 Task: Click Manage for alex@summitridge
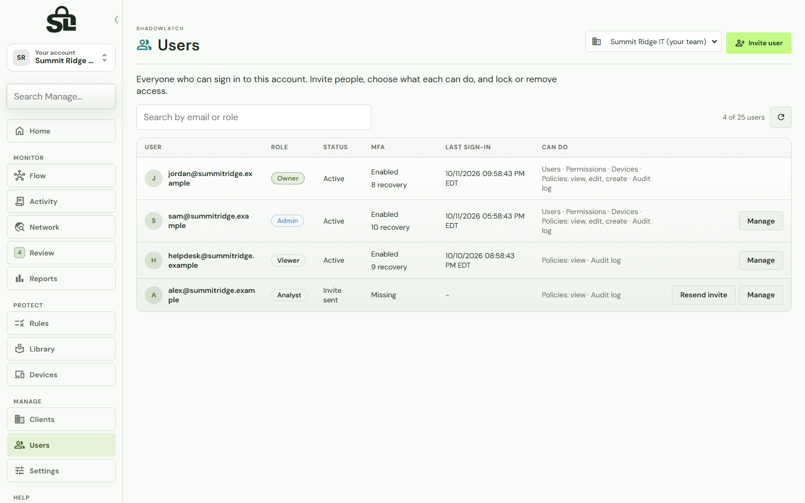pos(761,295)
